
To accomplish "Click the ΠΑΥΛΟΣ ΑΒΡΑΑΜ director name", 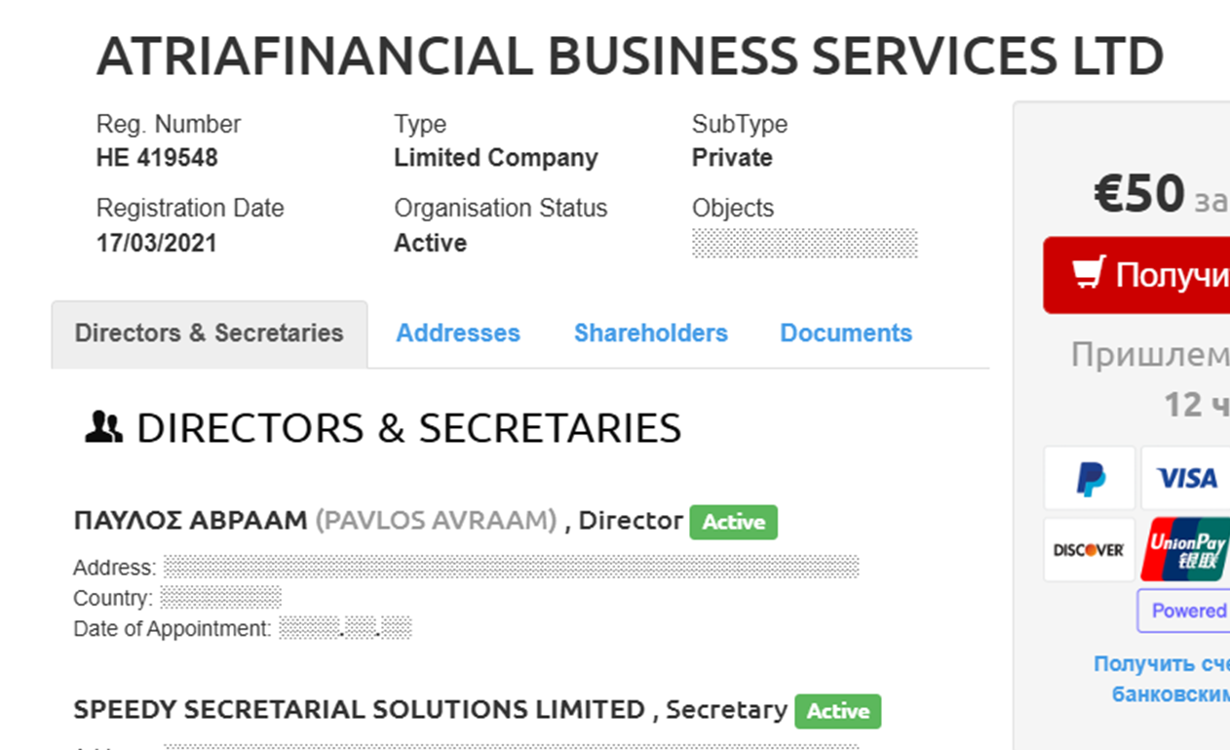I will [190, 521].
